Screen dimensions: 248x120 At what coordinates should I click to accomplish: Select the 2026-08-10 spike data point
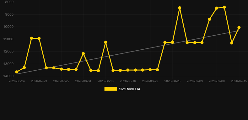click(x=106, y=42)
